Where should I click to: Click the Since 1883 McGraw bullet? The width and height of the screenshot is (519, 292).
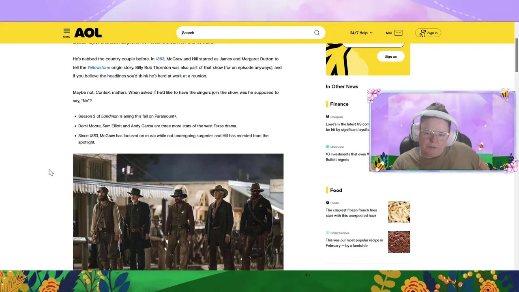point(173,139)
